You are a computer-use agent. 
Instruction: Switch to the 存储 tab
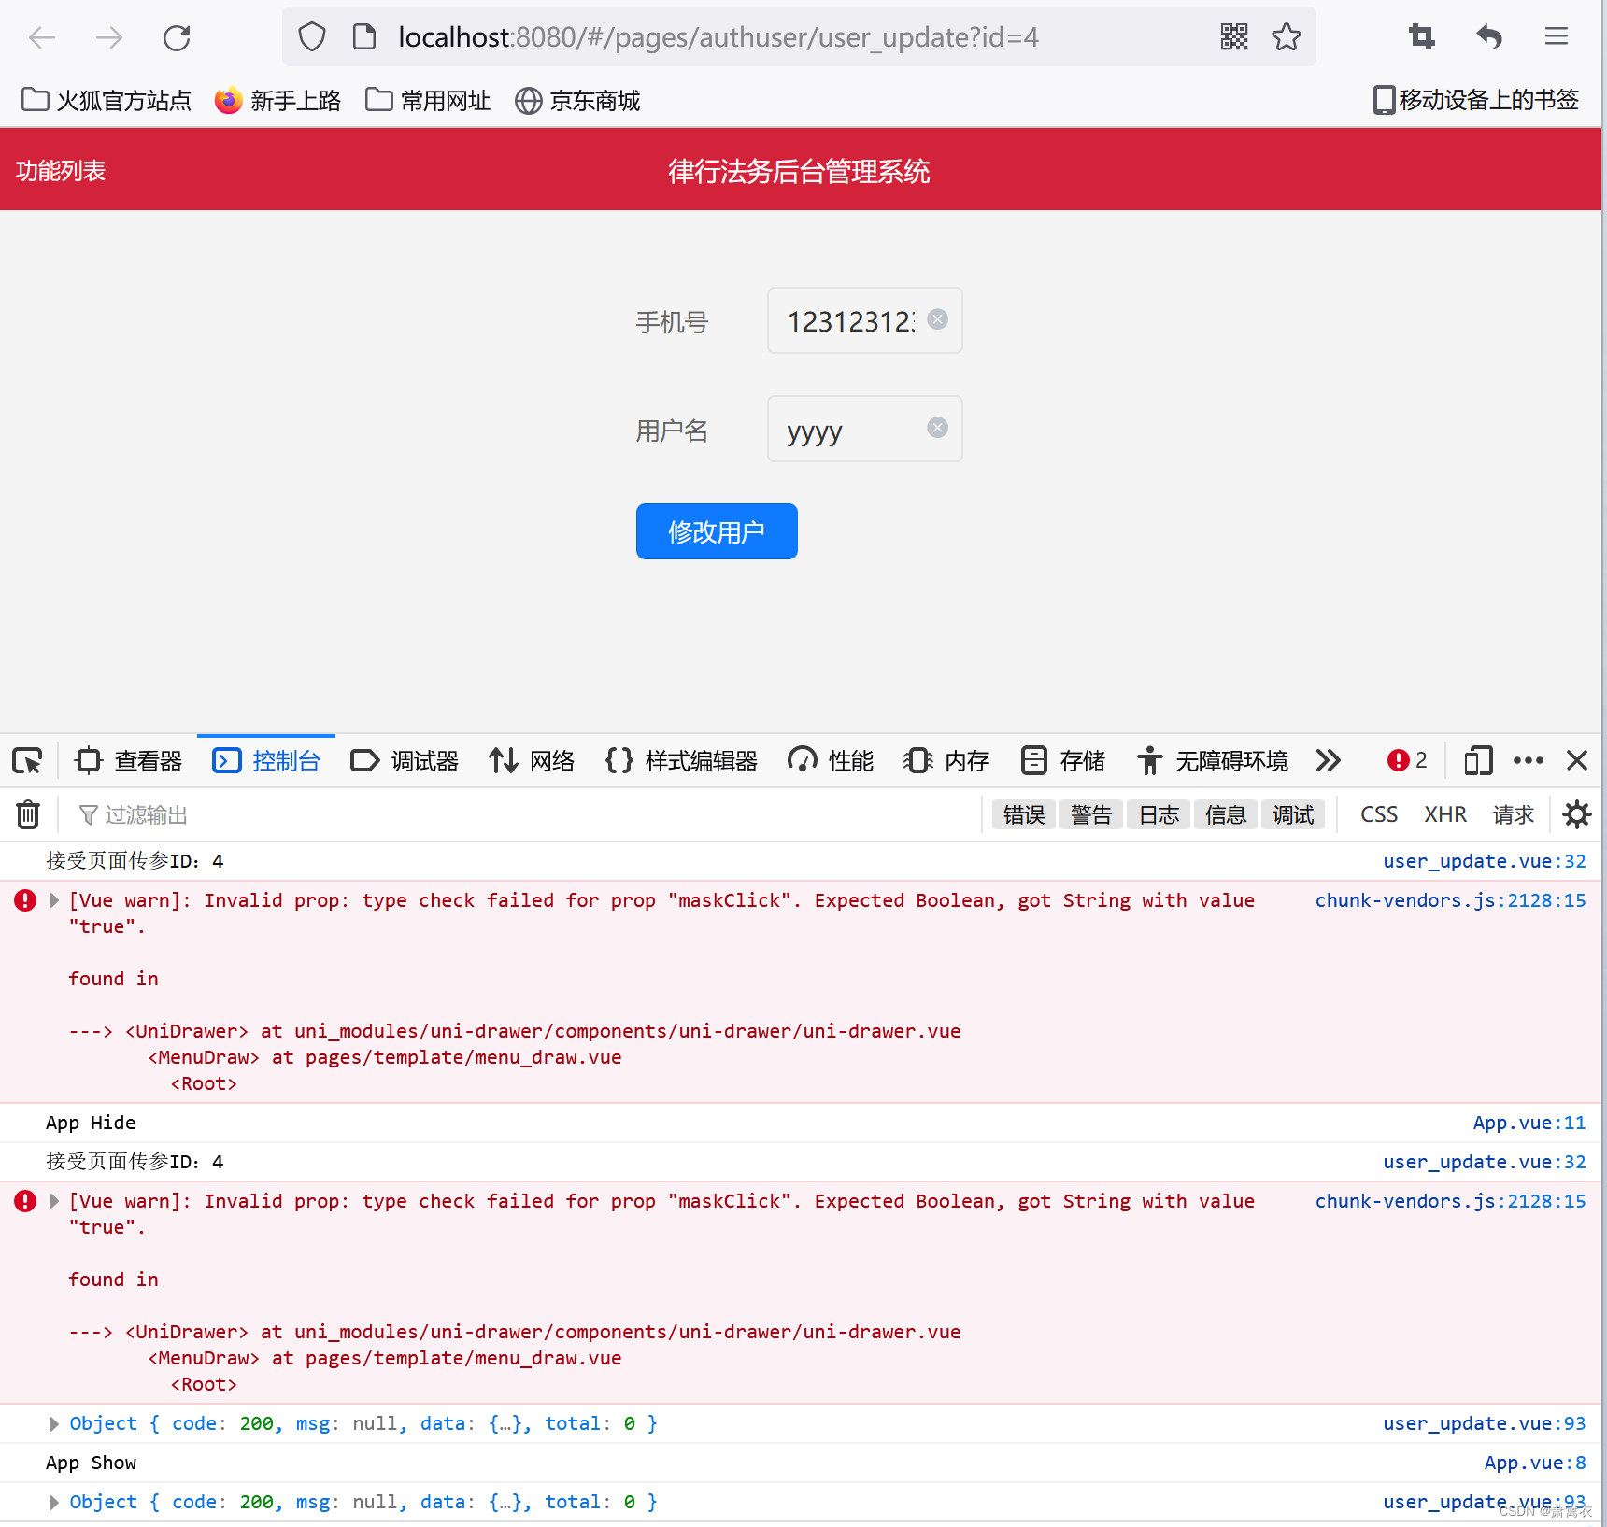coord(1062,761)
